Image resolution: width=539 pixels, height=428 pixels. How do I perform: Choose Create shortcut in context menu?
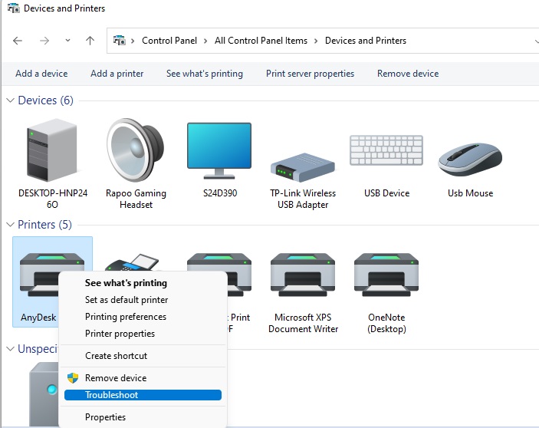coord(143,356)
